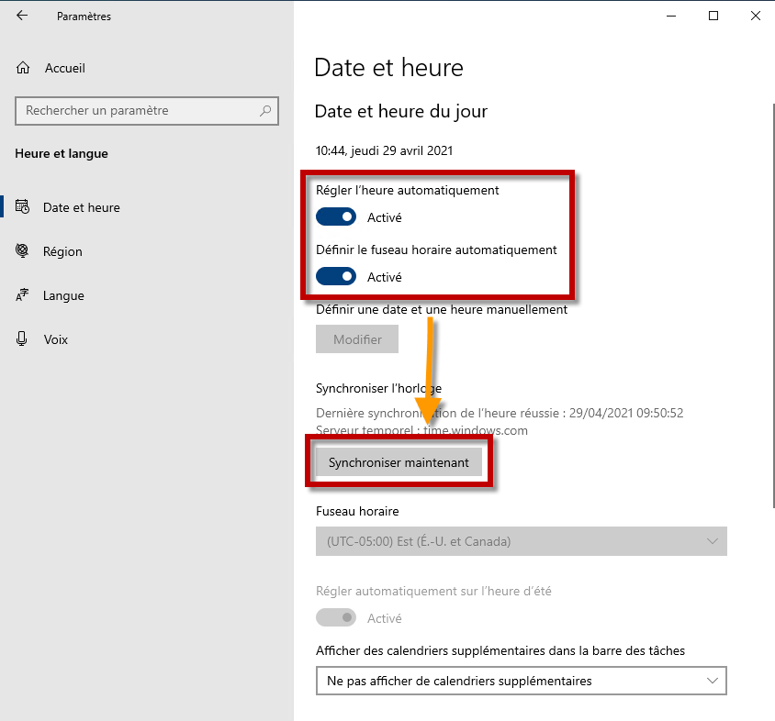Open the Fuseau horaire dropdown
This screenshot has height=721, width=775.
(522, 541)
